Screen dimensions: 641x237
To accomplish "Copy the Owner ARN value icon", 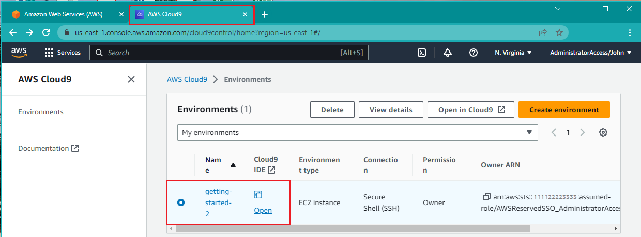I will 486,197.
